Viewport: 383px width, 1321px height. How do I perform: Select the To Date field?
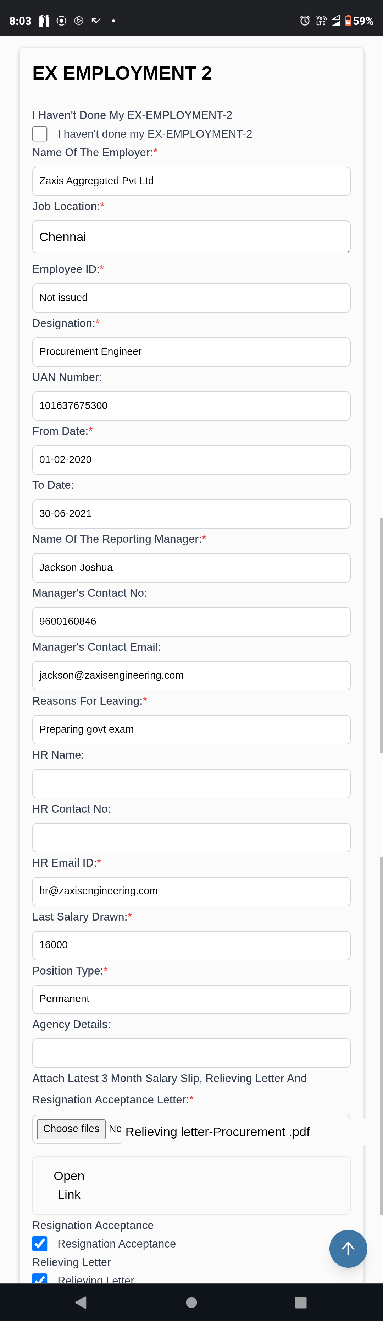point(191,514)
